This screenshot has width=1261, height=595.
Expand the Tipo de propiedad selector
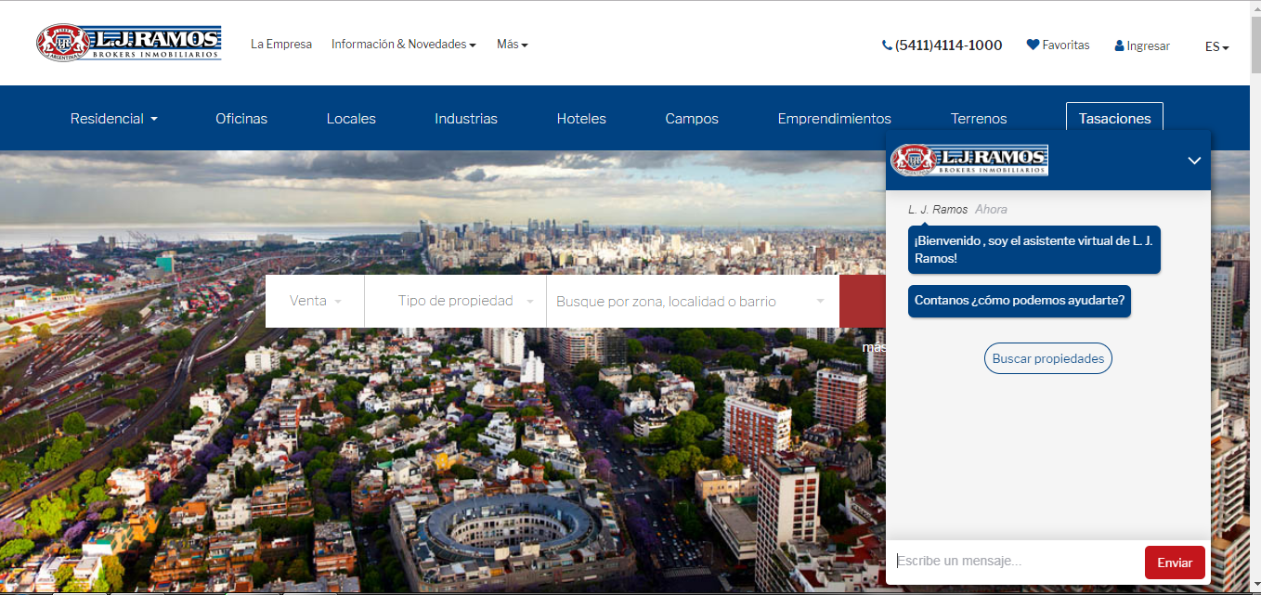464,301
